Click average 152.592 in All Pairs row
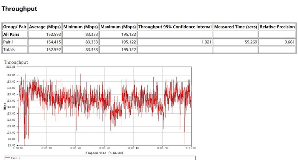The width and height of the screenshot is (298, 164). [54, 35]
